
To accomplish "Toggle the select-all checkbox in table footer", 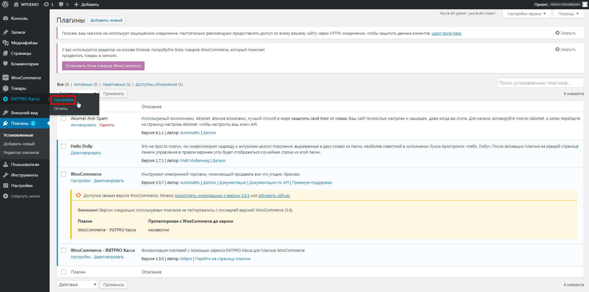I will click(x=64, y=272).
